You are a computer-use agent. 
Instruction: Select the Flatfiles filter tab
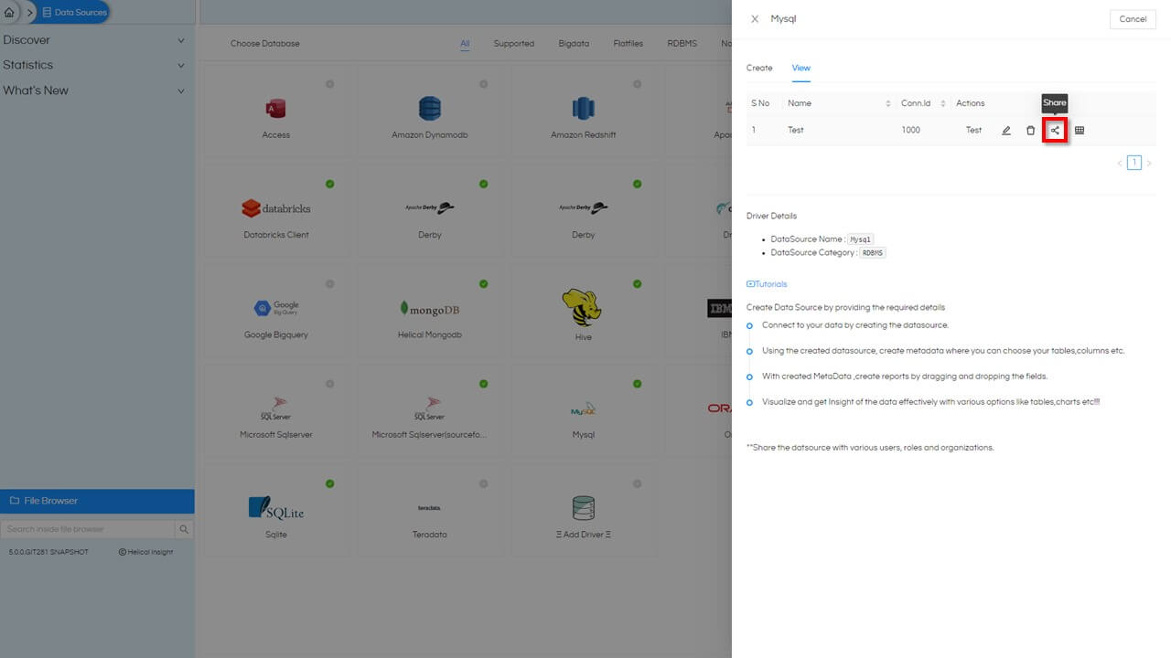[628, 43]
